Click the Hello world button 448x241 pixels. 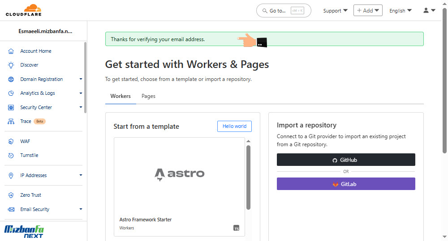coord(235,127)
